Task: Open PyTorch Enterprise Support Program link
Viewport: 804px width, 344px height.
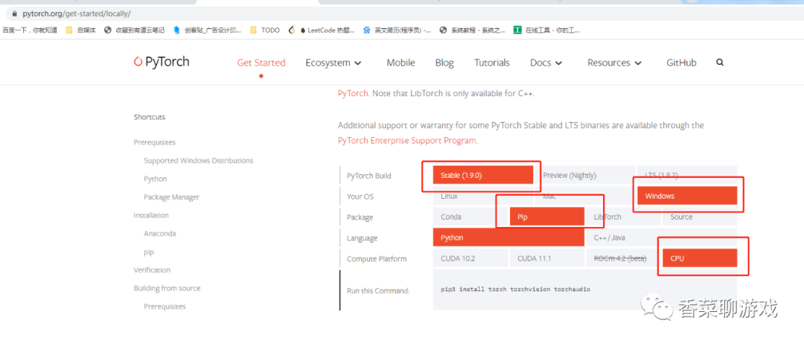Action: tap(407, 141)
